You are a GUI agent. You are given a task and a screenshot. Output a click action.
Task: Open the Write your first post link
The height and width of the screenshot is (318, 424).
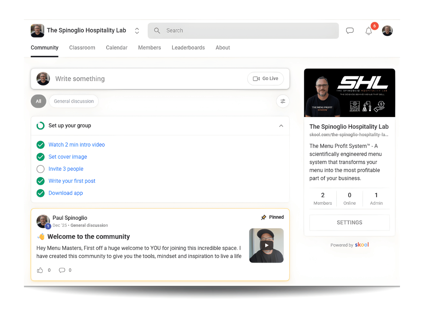click(x=72, y=181)
